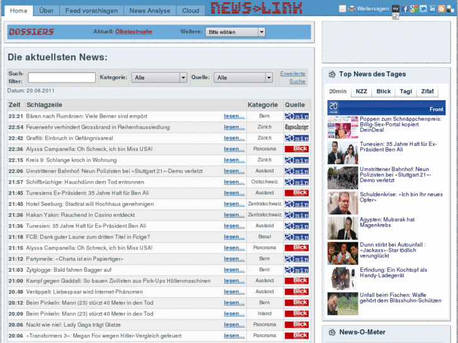Switch to the Home tab

coord(19,11)
